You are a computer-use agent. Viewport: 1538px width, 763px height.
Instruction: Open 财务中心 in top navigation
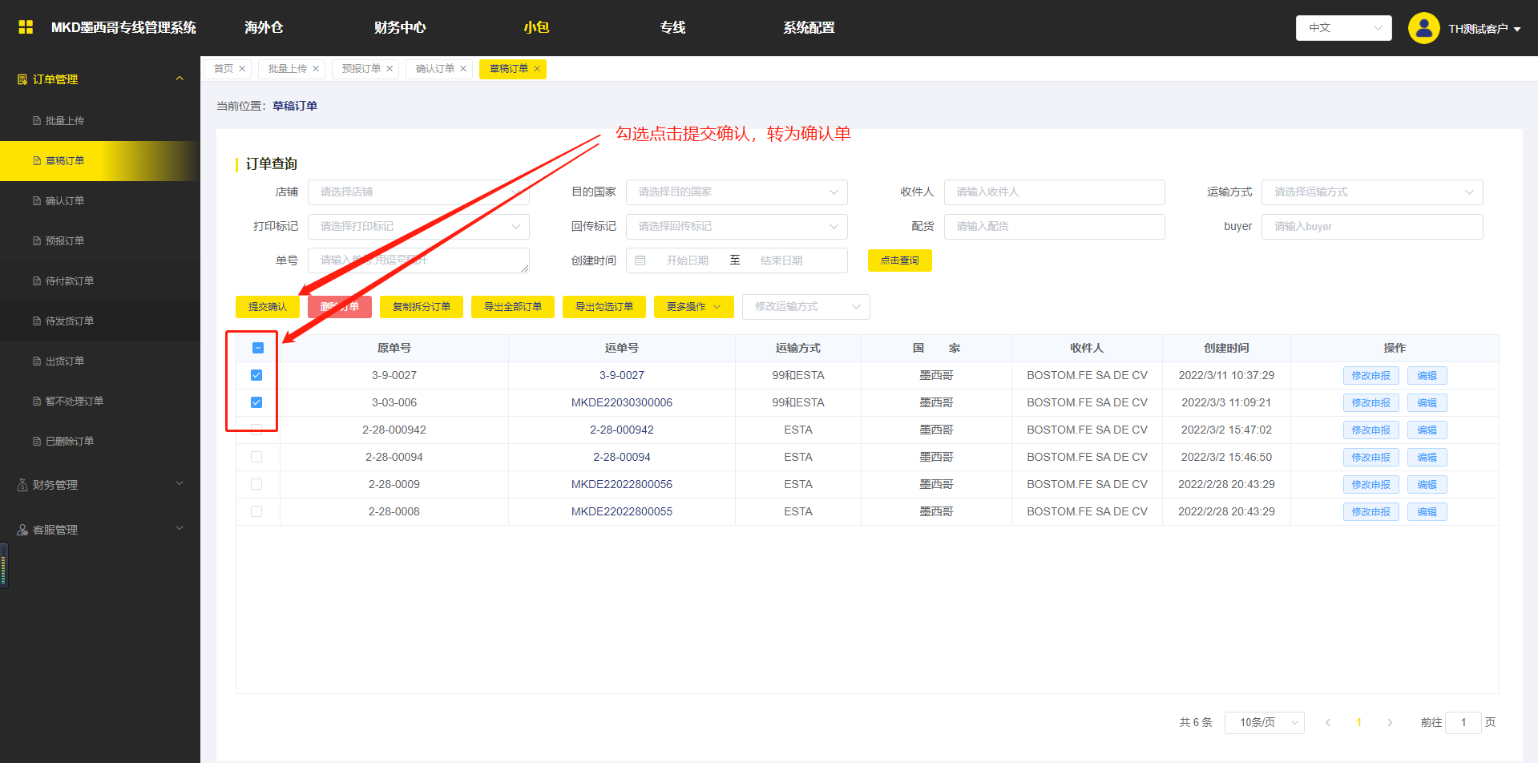click(399, 28)
